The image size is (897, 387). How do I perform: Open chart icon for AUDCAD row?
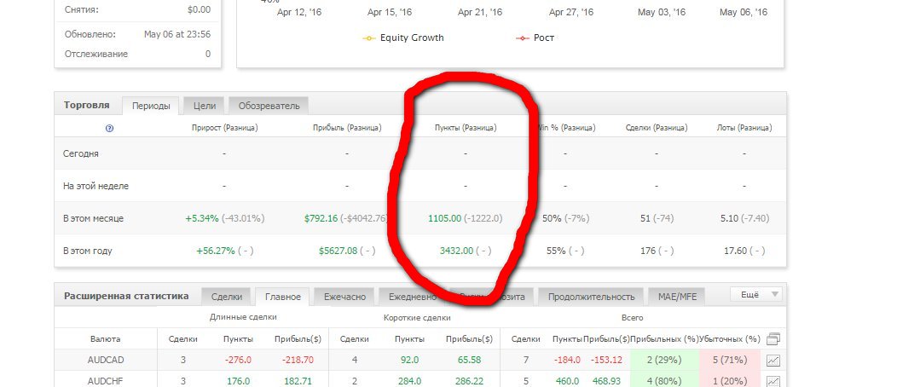click(x=773, y=361)
